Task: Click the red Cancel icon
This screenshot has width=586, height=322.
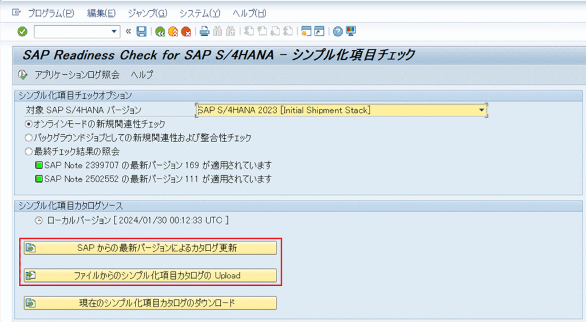Action: pyautogui.click(x=186, y=31)
